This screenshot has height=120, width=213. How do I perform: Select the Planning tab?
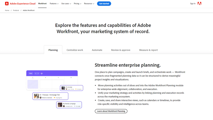pyautogui.click(x=53, y=50)
